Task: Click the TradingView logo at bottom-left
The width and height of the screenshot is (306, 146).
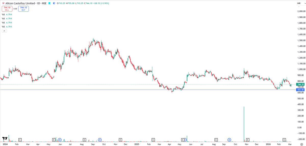Action: coord(5,138)
